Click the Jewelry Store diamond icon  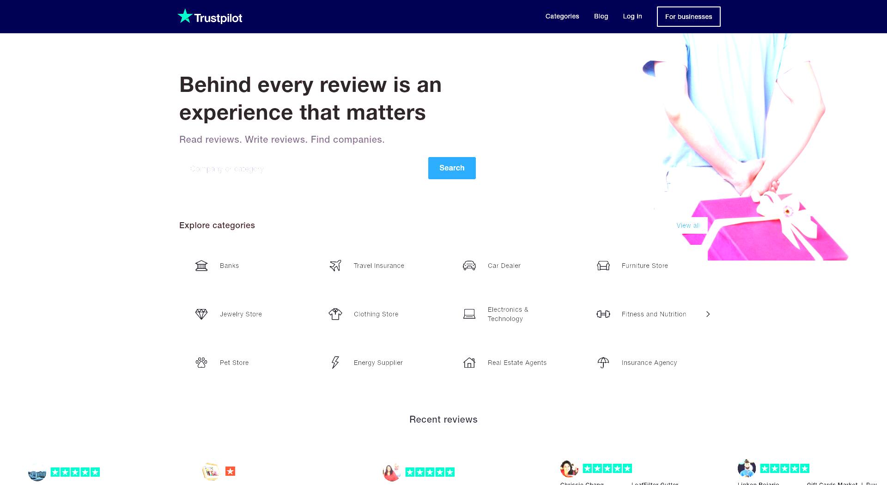pos(201,314)
